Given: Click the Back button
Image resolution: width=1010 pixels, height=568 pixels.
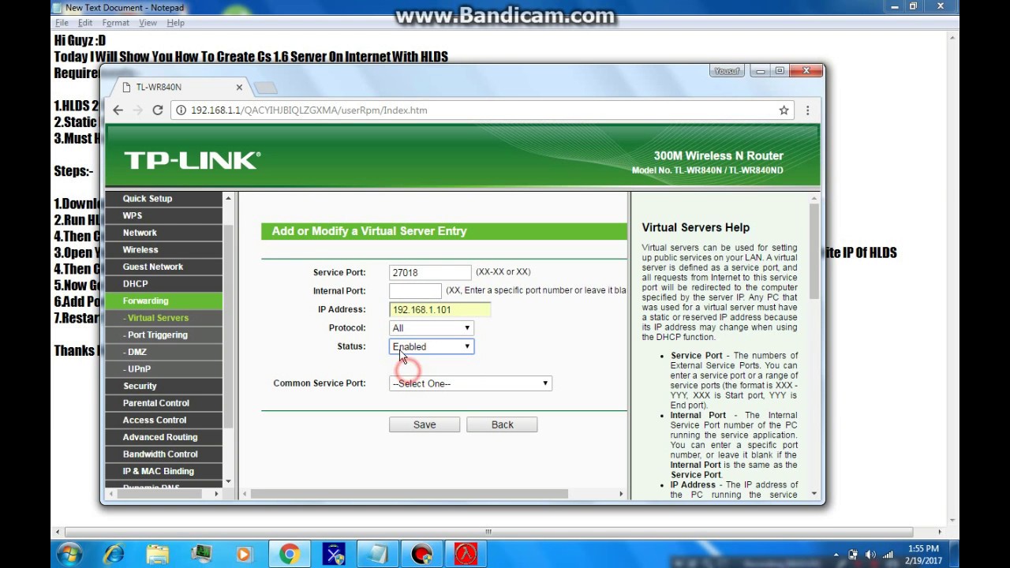Looking at the screenshot, I should (x=502, y=424).
